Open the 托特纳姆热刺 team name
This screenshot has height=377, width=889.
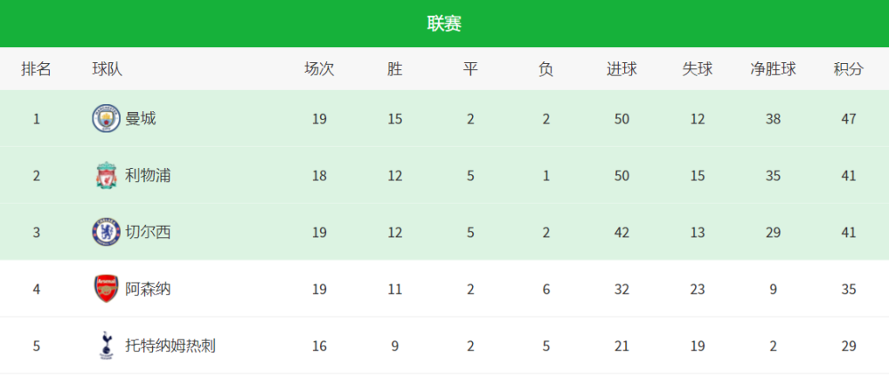[171, 346]
